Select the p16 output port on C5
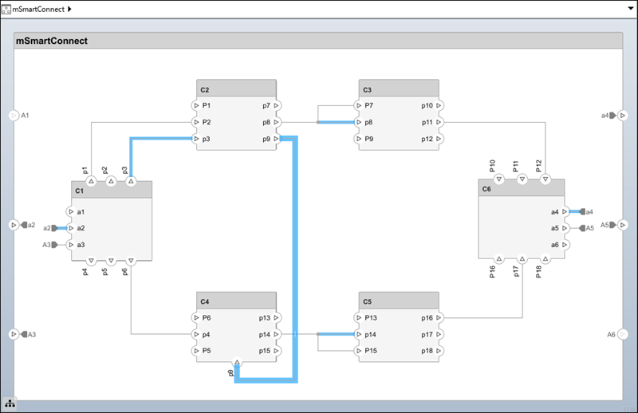 pos(439,317)
